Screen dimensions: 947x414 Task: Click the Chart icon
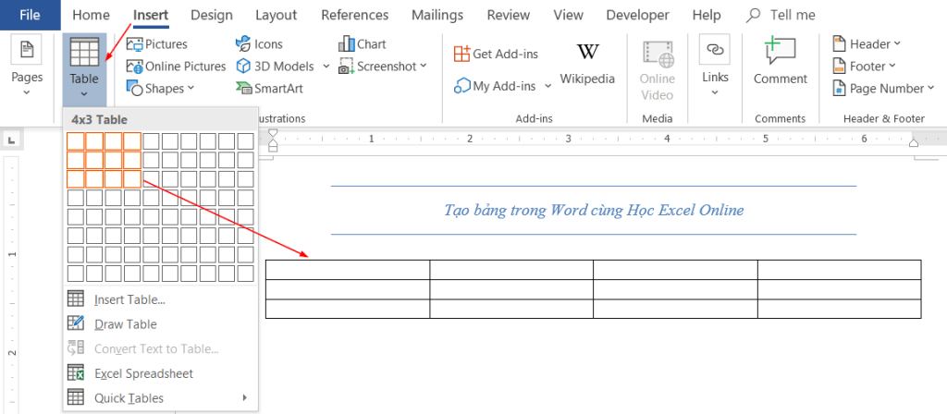tap(348, 44)
